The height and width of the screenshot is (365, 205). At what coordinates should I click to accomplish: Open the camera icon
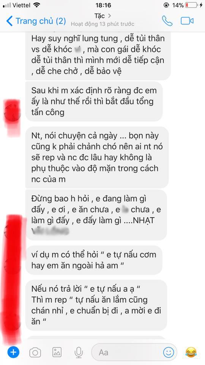[35, 352]
